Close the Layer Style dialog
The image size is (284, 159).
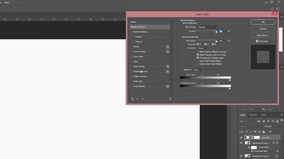(x=275, y=13)
